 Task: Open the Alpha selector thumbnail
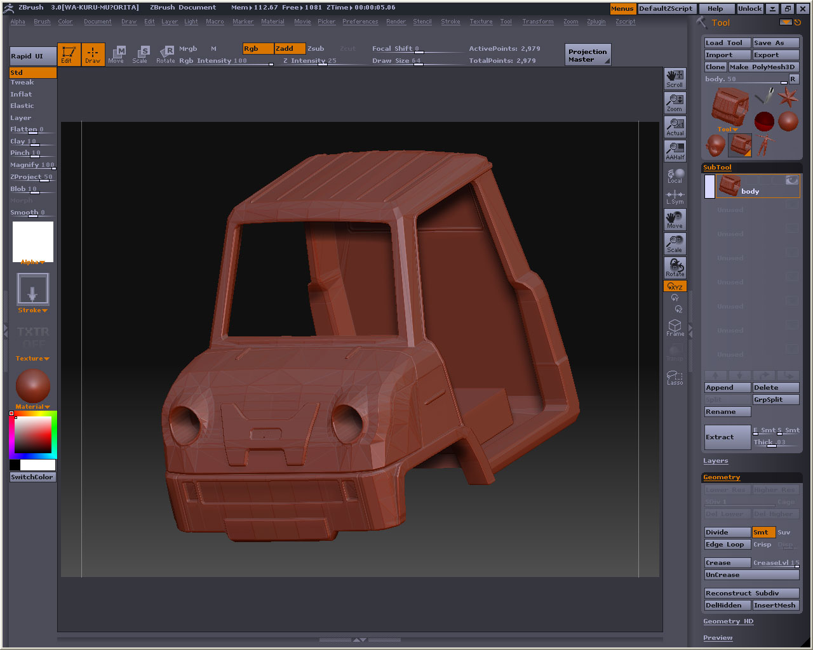coord(33,241)
